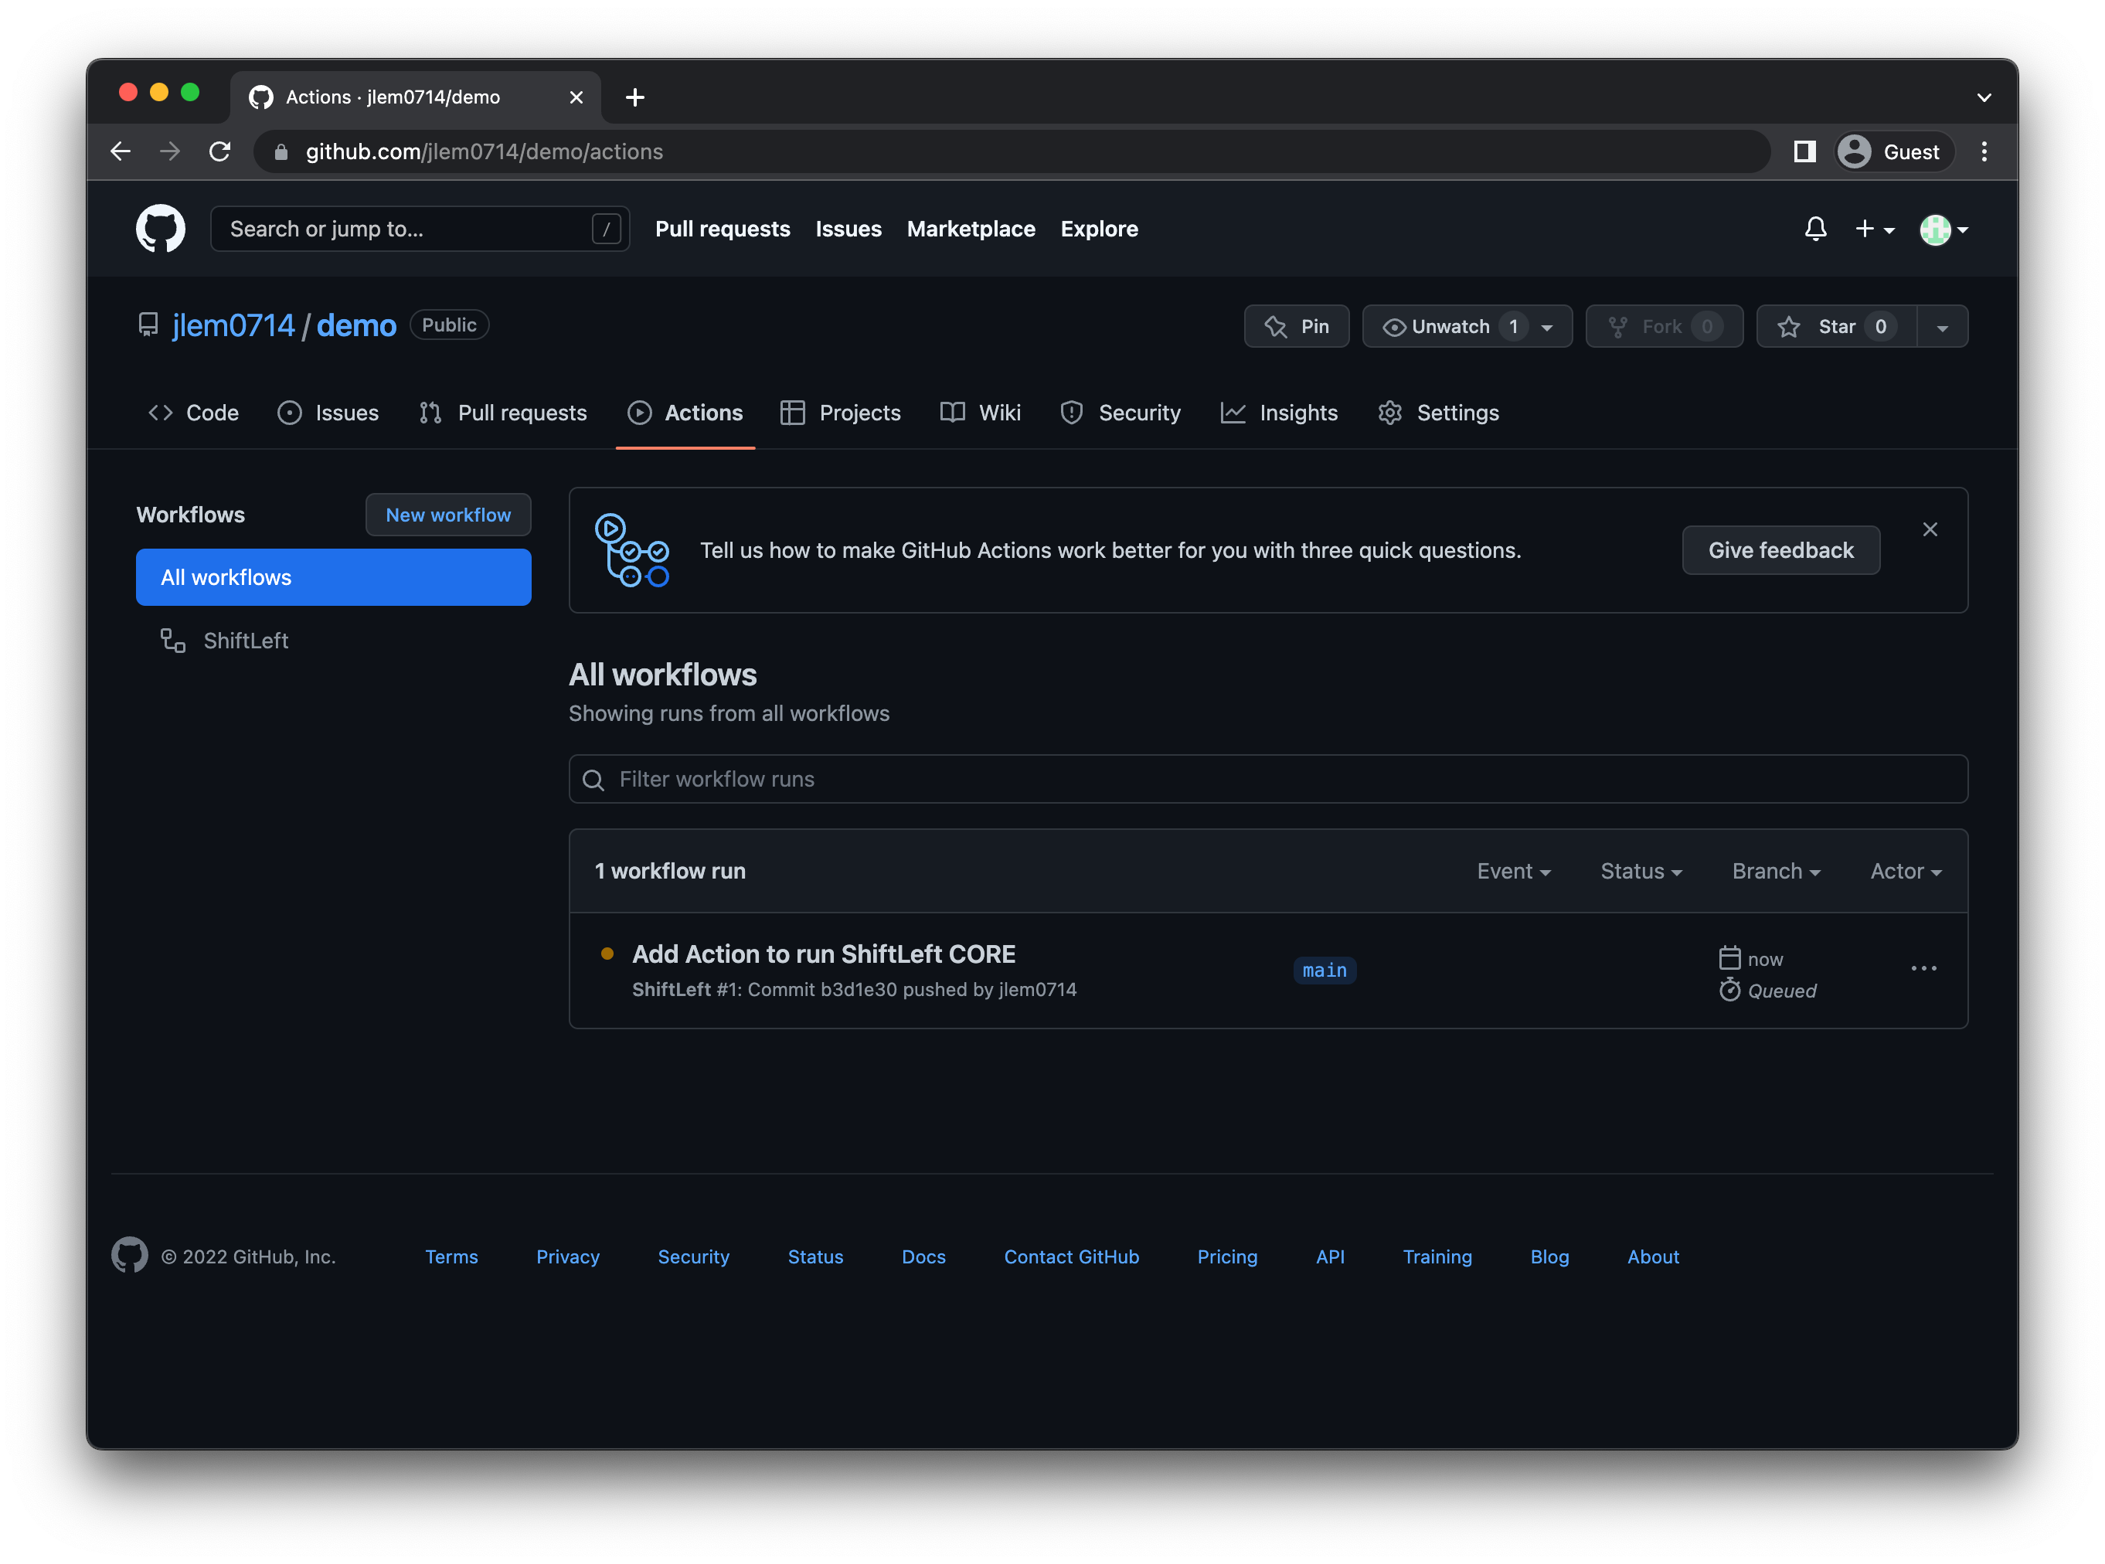
Task: Click the browser back arrow
Action: tap(121, 151)
